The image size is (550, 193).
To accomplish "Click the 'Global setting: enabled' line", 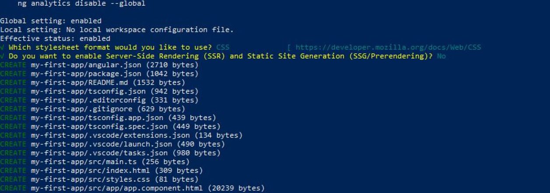I will coord(51,21).
